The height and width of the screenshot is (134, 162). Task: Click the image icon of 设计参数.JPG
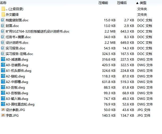click(x=3, y=110)
